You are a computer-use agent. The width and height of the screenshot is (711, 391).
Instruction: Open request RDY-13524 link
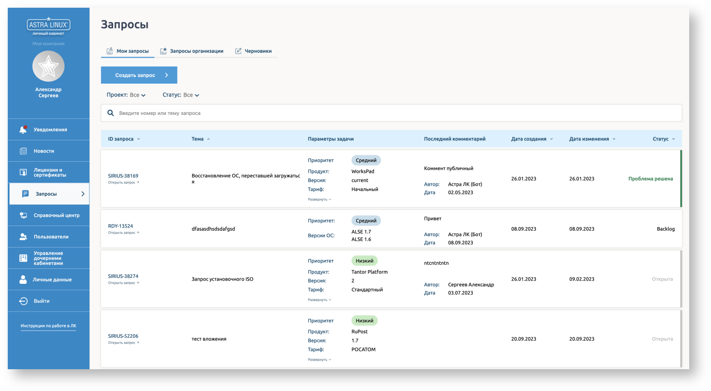(120, 226)
